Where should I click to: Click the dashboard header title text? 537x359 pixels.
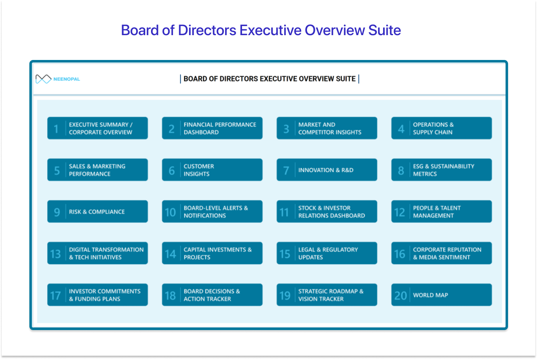pos(269,79)
